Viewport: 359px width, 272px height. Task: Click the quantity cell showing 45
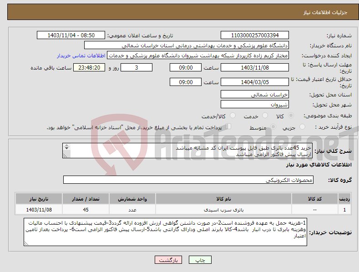(86, 210)
